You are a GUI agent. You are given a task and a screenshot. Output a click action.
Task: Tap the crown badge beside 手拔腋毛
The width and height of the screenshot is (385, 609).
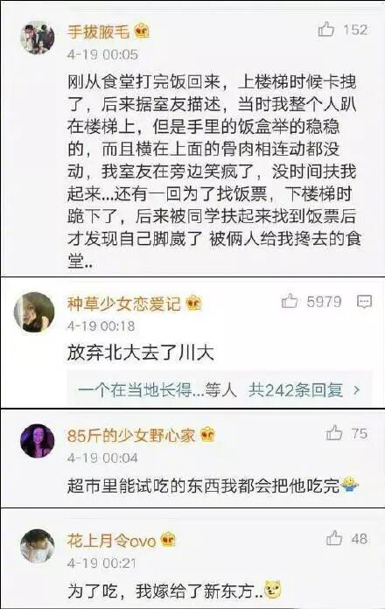click(142, 31)
